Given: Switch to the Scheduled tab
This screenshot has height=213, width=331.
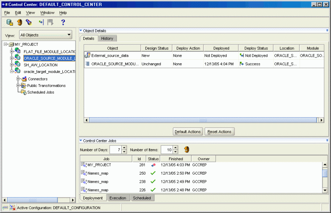Looking at the screenshot, I should [x=142, y=198].
